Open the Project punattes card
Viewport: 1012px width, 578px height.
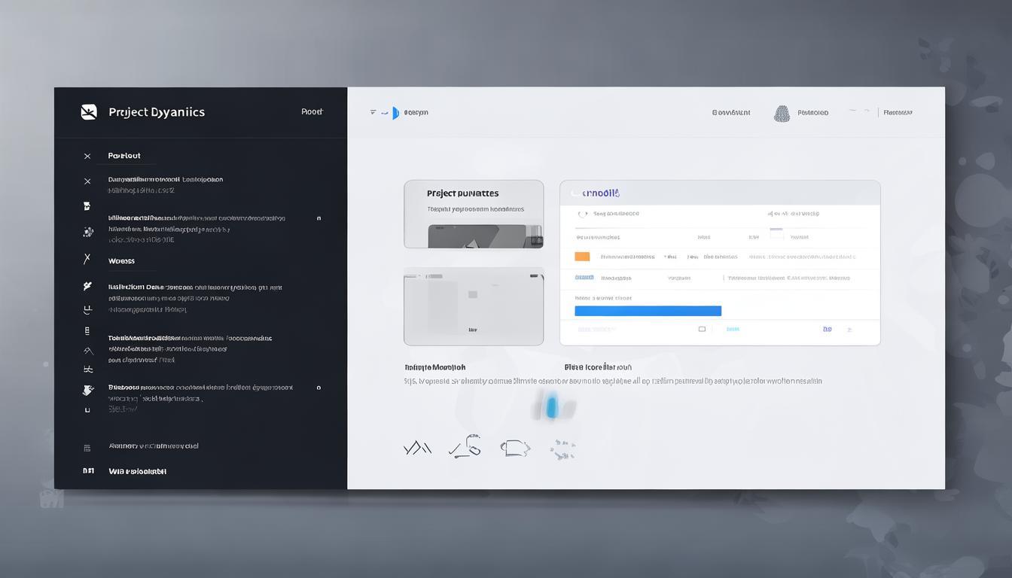[474, 214]
